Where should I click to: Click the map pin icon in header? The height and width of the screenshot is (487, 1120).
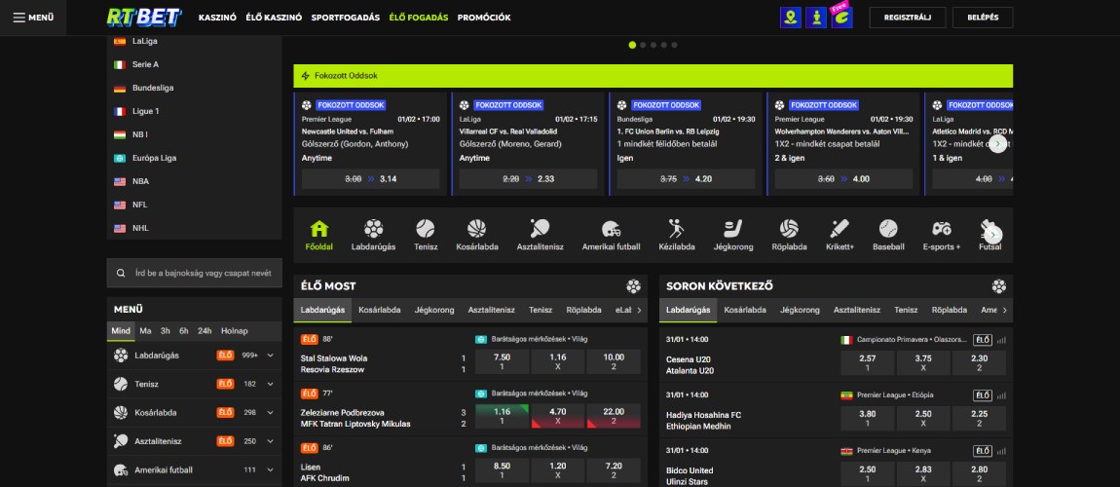coord(791,18)
